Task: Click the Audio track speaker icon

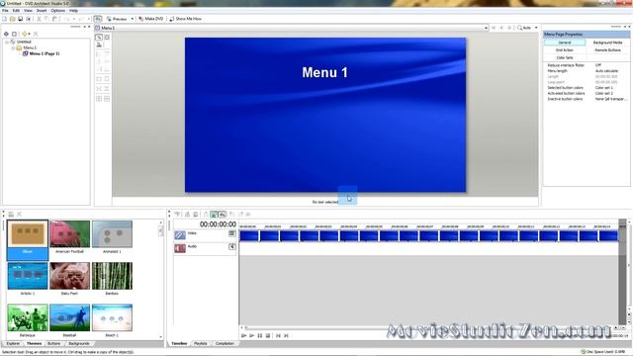Action: 180,248
